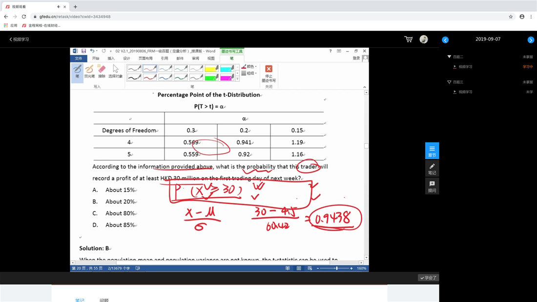Click zoom out minus in Word status bar
The image size is (537, 302).
[x=318, y=268]
